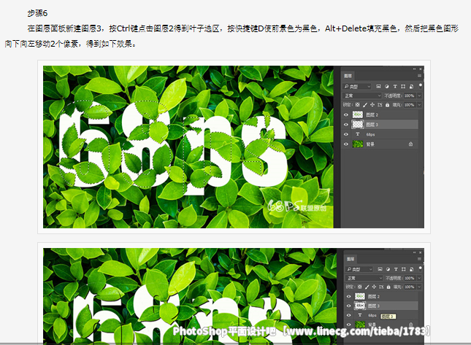Click 不透明度 100% field in first screenshot
Image resolution: width=471 pixels, height=345 pixels.
click(410, 96)
